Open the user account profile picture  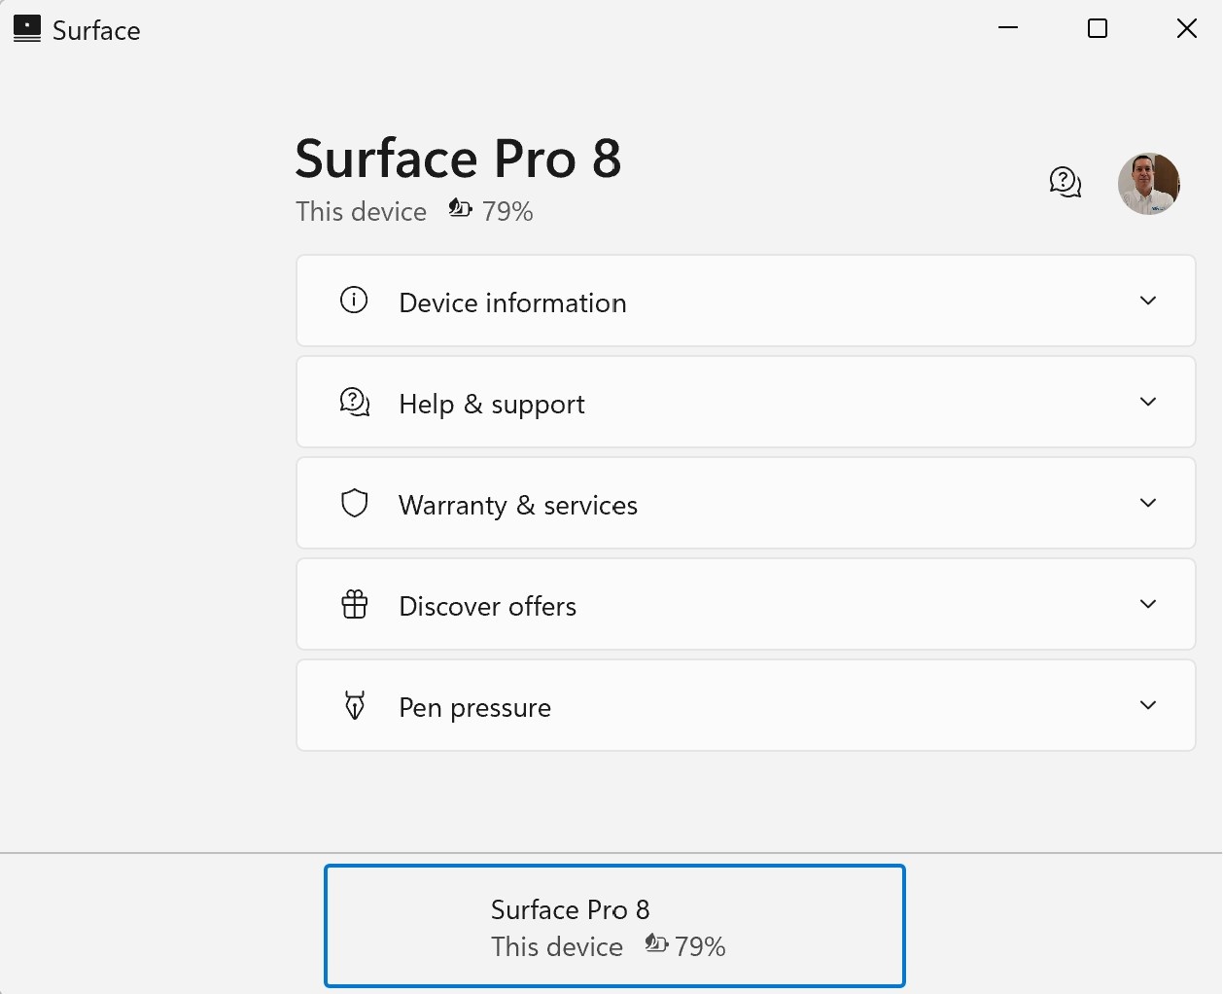pos(1148,183)
